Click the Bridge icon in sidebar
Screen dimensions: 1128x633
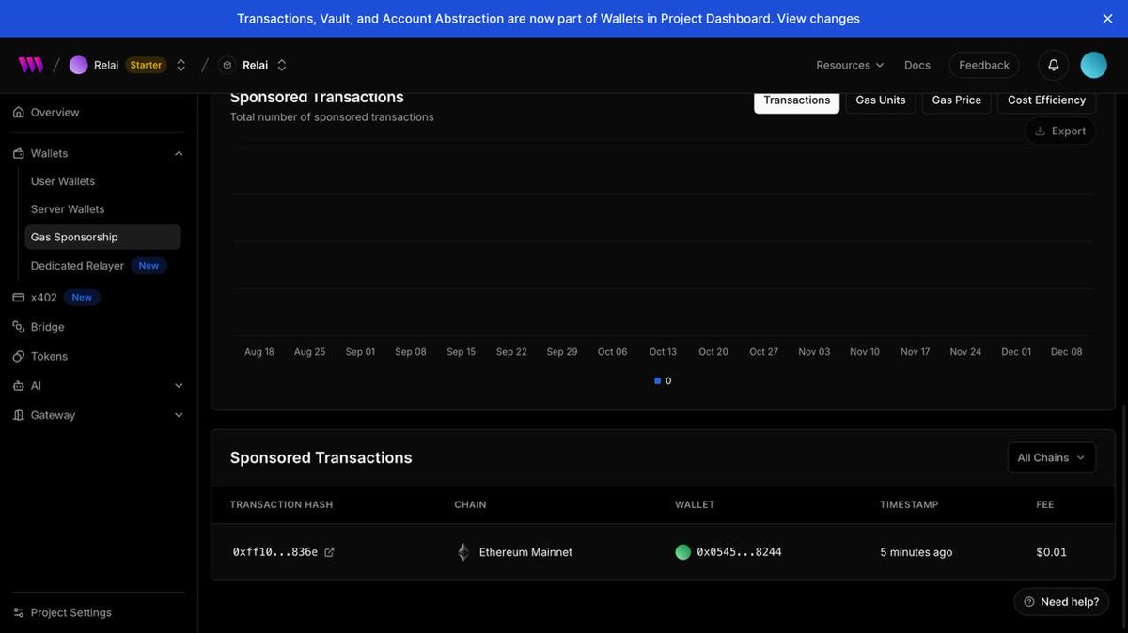tap(19, 327)
